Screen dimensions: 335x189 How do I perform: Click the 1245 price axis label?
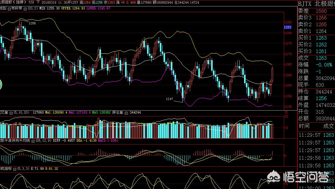point(288,107)
